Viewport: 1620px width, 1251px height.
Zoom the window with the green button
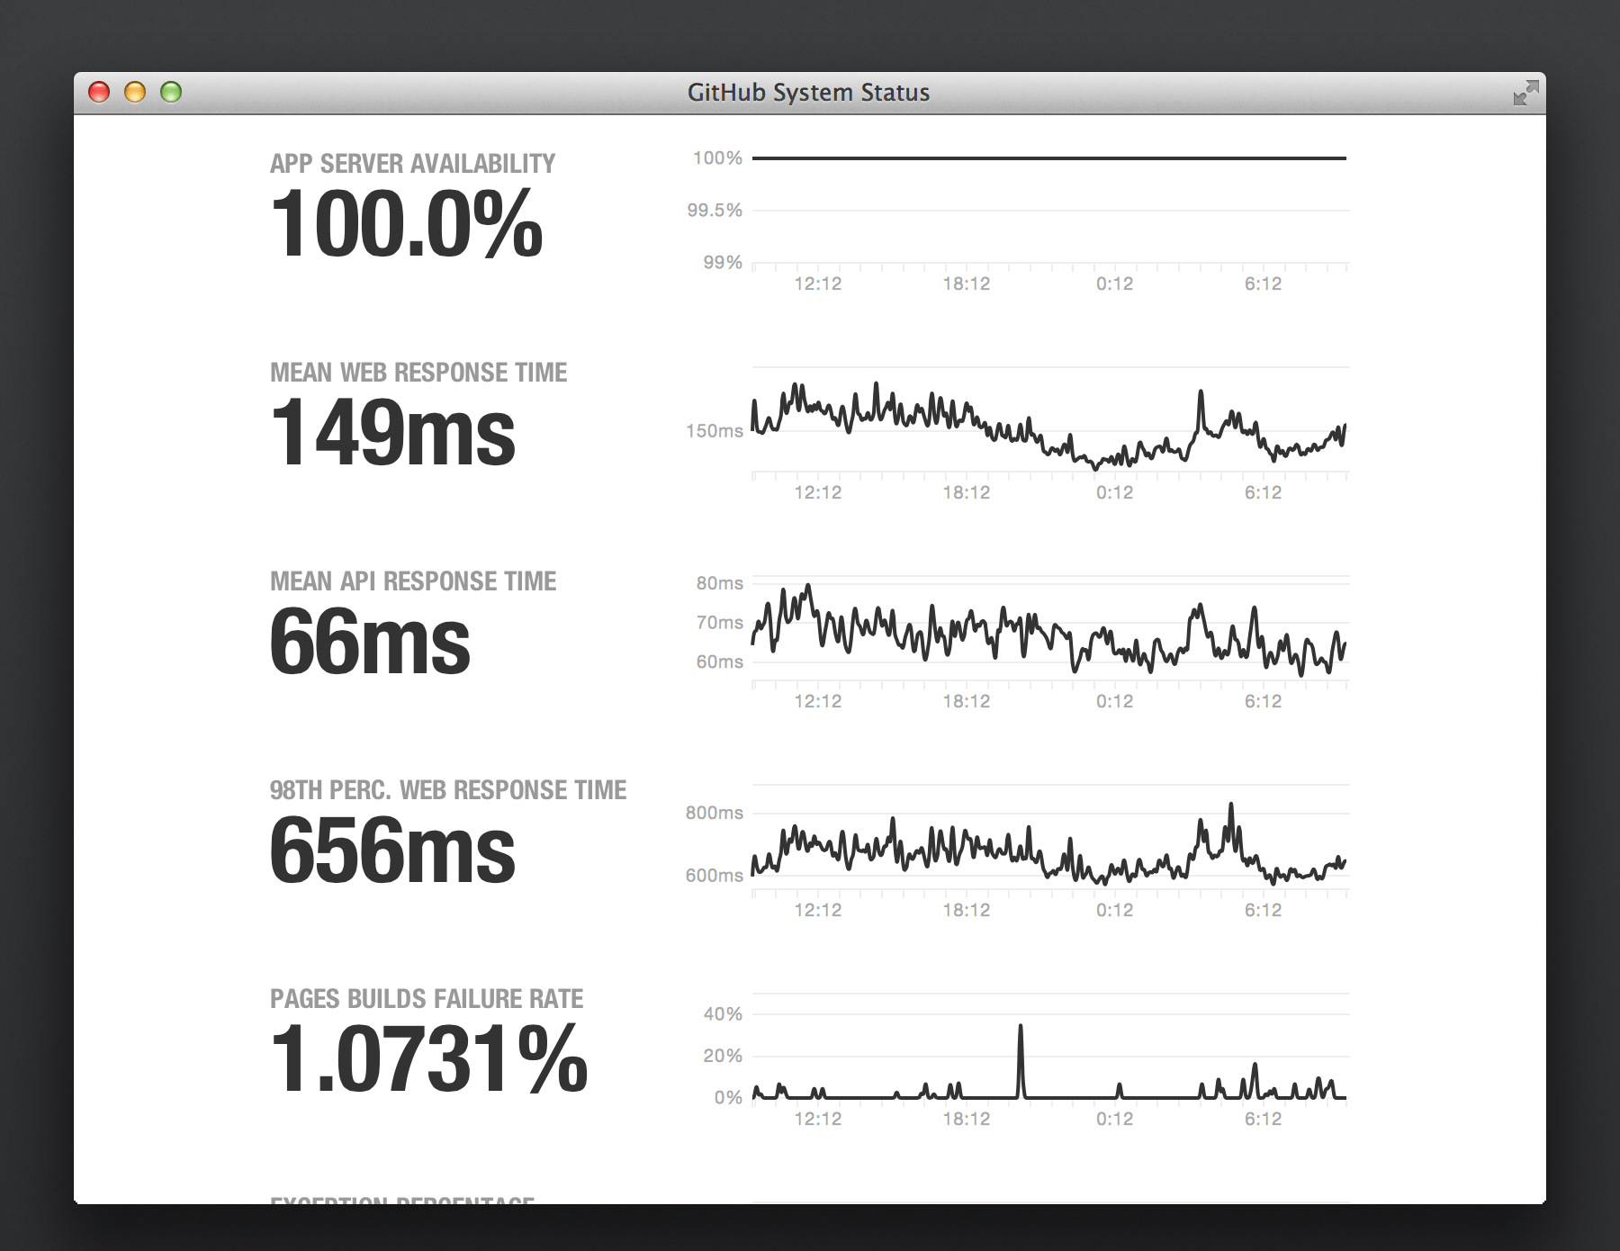tap(171, 93)
